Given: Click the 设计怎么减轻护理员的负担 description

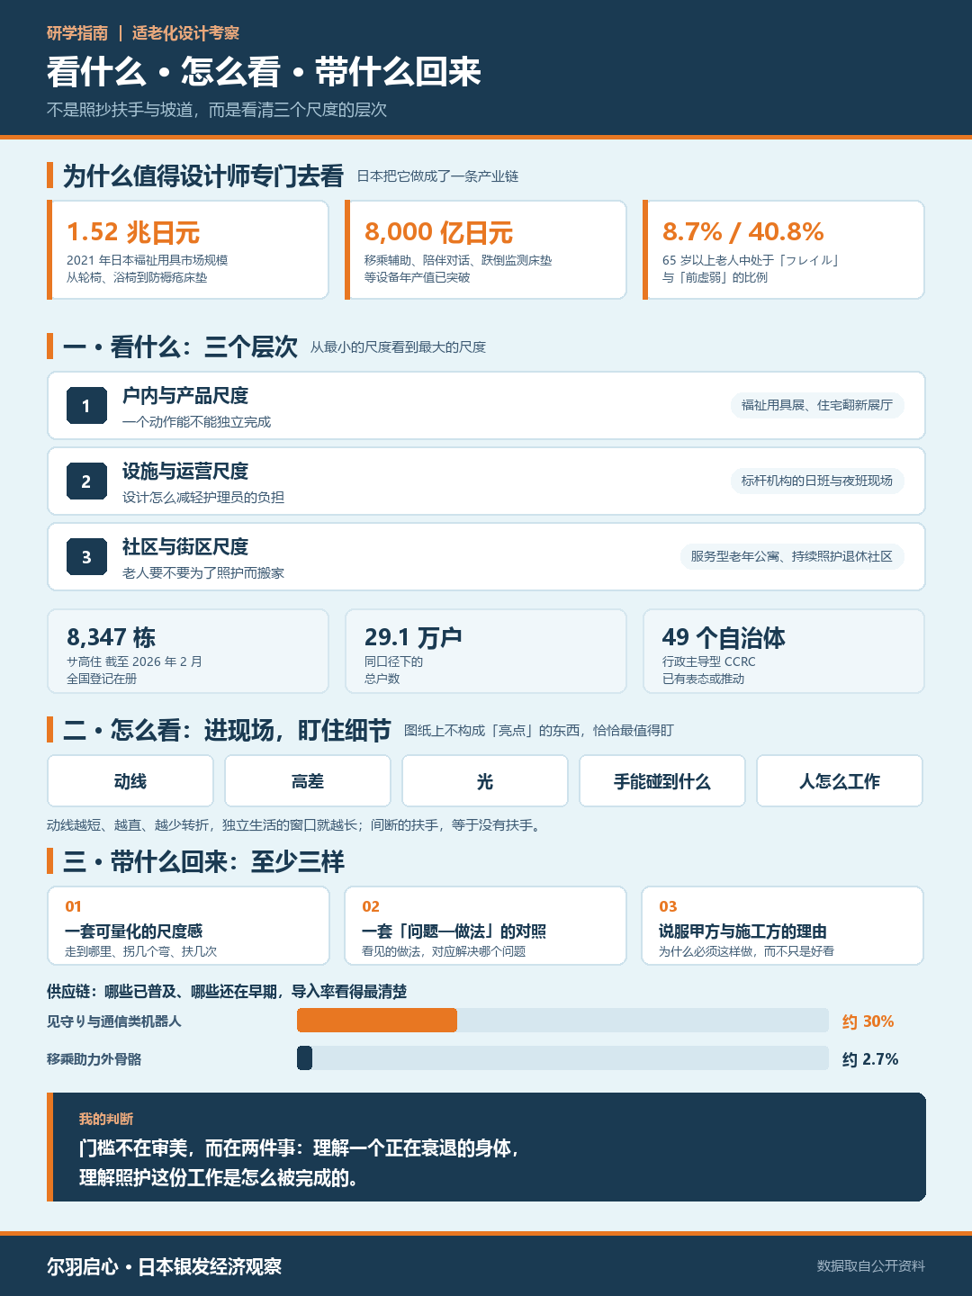Looking at the screenshot, I should 203,497.
